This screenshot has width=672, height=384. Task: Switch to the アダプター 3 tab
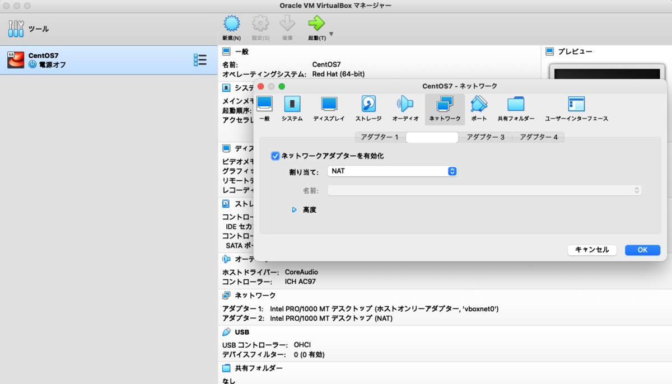pyautogui.click(x=486, y=137)
